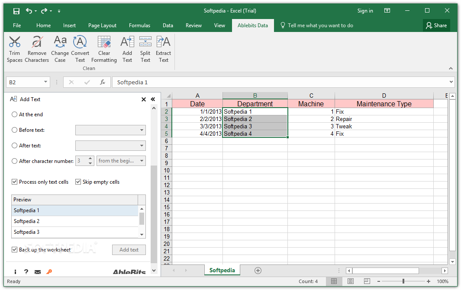Switch to Normal view in status bar

point(334,281)
